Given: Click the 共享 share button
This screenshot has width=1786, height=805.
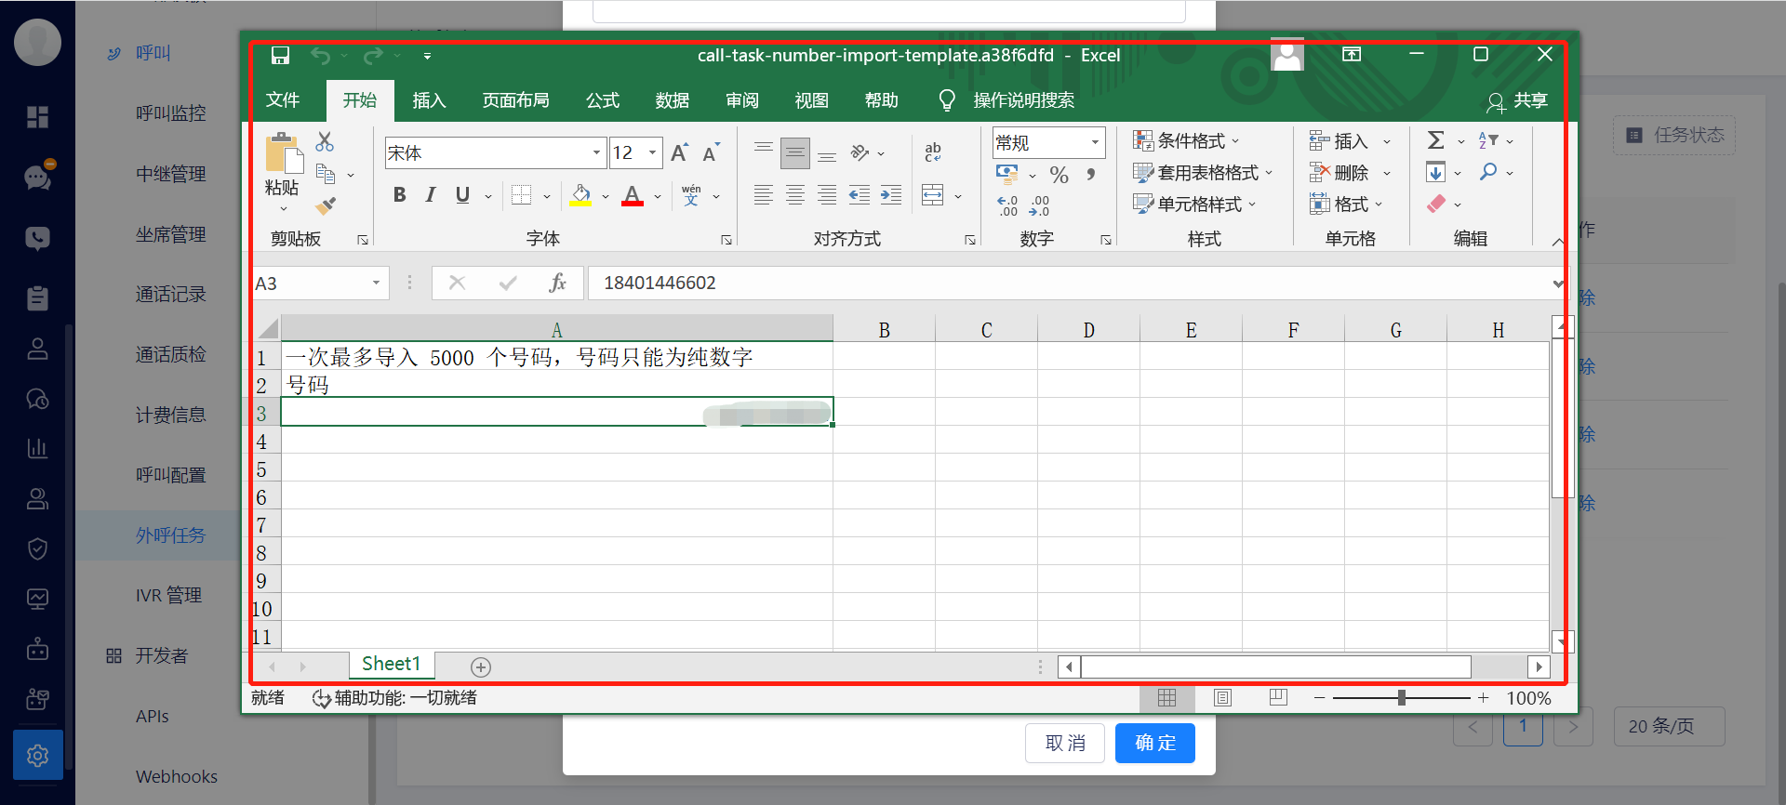Looking at the screenshot, I should coord(1517,101).
